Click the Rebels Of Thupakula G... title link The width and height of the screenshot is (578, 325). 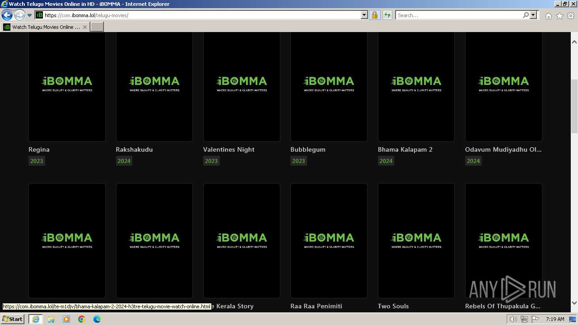point(503,306)
